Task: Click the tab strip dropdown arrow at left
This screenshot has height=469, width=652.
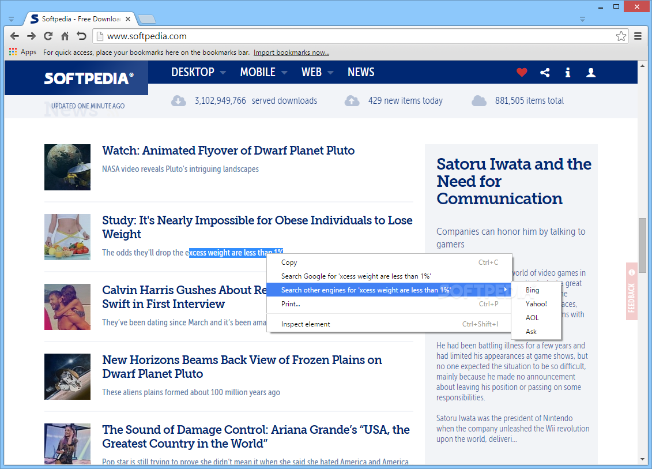Action: 11,20
